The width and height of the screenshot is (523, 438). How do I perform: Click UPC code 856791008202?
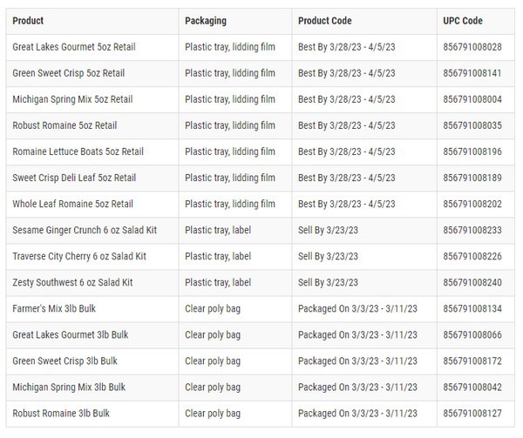click(472, 204)
